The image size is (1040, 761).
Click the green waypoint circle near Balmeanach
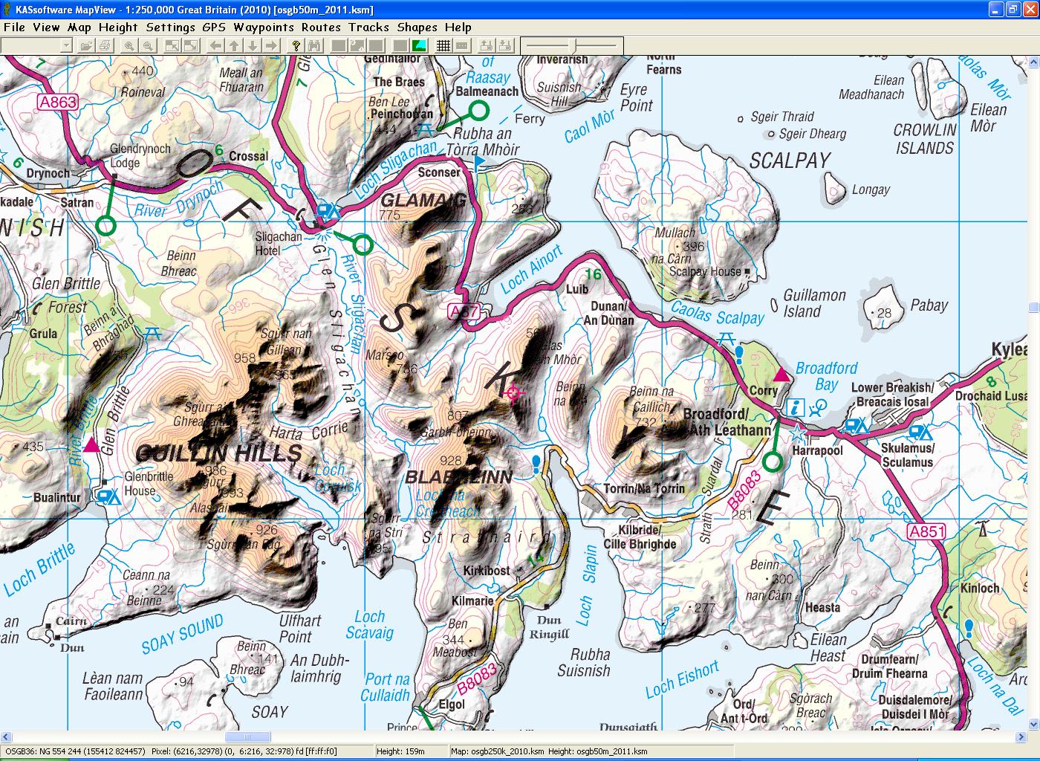[480, 111]
